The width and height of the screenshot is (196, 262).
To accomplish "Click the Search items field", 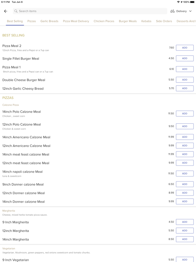I will 90,11.
